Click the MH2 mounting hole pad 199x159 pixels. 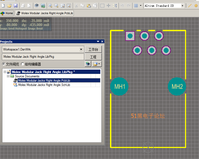(x=177, y=86)
